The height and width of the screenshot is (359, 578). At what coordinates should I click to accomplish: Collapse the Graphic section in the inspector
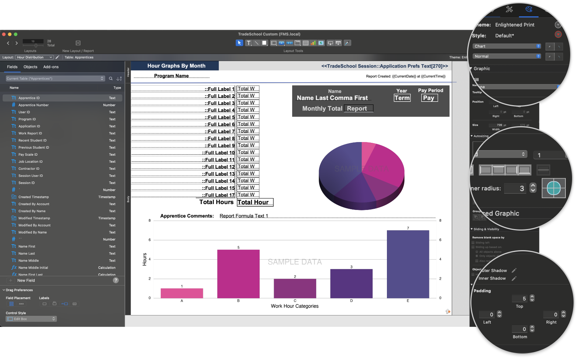(x=471, y=68)
